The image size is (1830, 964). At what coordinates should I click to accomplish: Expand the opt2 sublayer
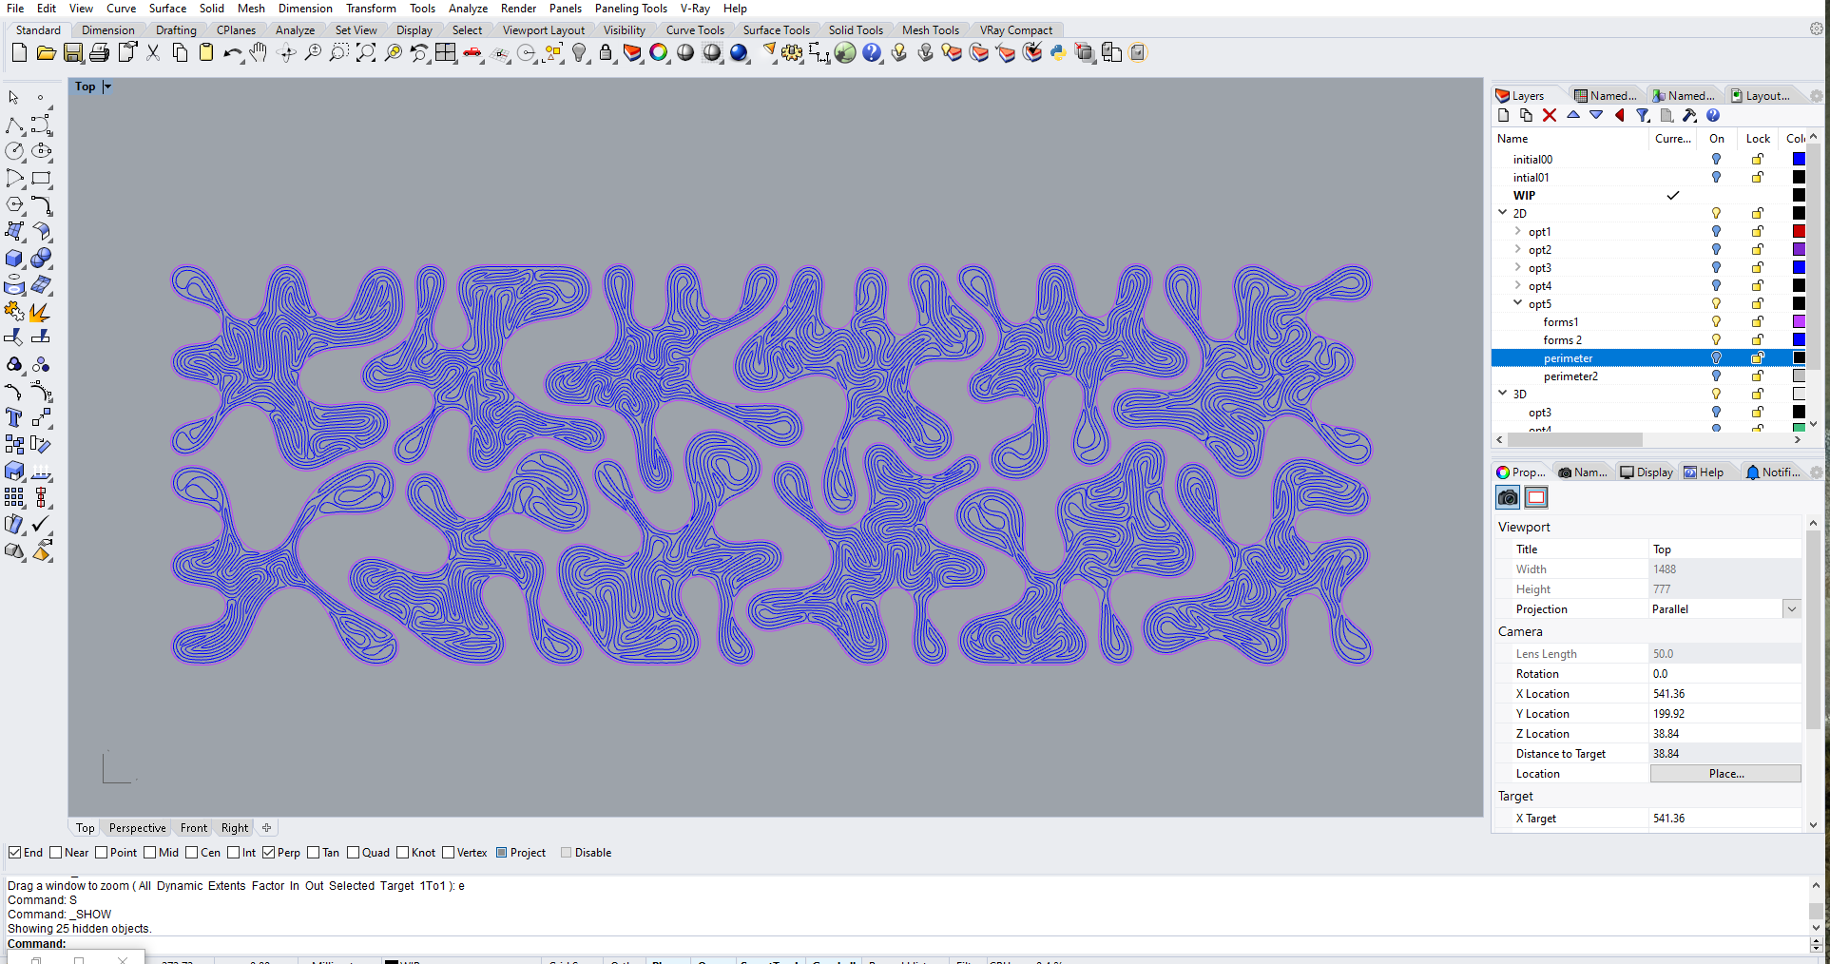point(1518,249)
